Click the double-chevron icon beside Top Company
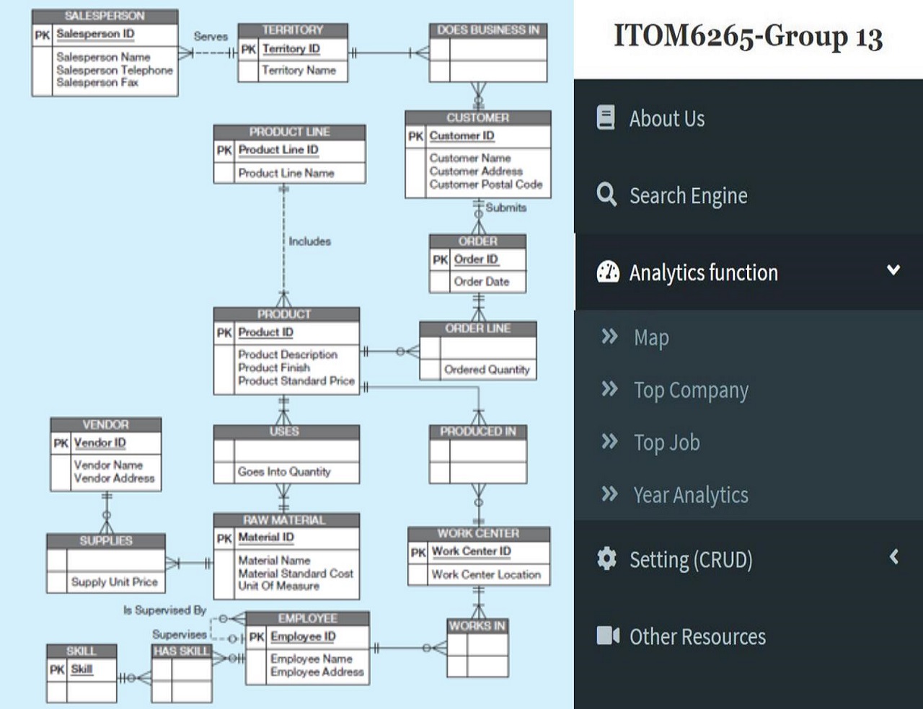923x709 pixels. [610, 389]
